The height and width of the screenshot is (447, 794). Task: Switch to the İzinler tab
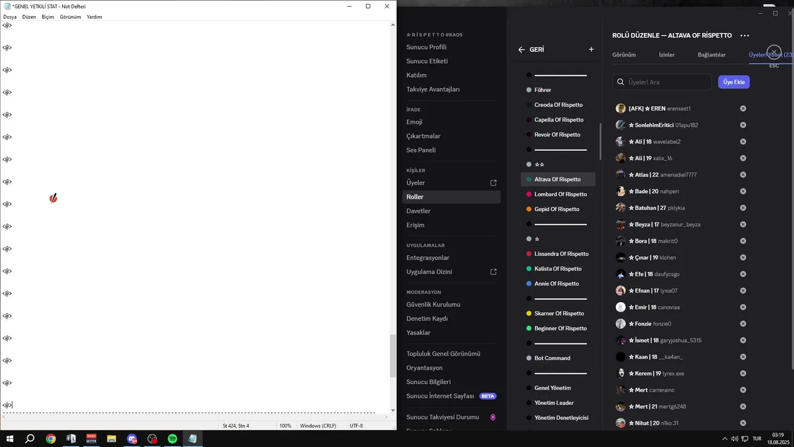click(x=667, y=55)
